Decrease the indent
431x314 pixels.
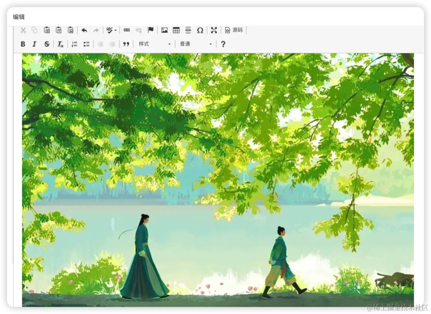click(x=100, y=44)
